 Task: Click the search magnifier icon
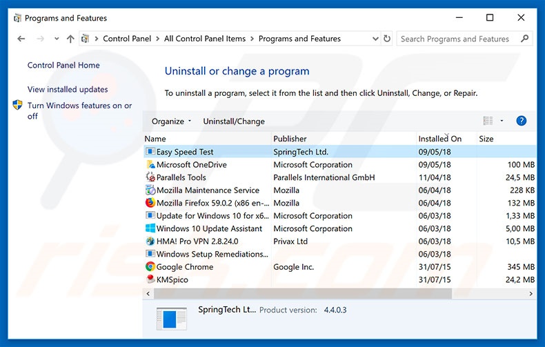(x=524, y=39)
